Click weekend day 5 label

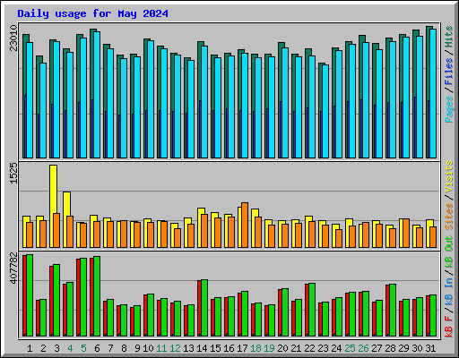tap(83, 348)
